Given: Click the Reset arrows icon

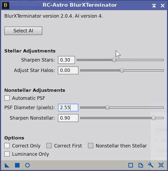Looking at the screenshot, I should (x=161, y=165).
